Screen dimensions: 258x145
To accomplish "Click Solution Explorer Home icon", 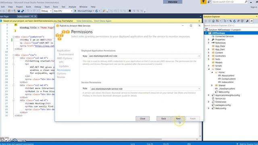I will (213, 21).
